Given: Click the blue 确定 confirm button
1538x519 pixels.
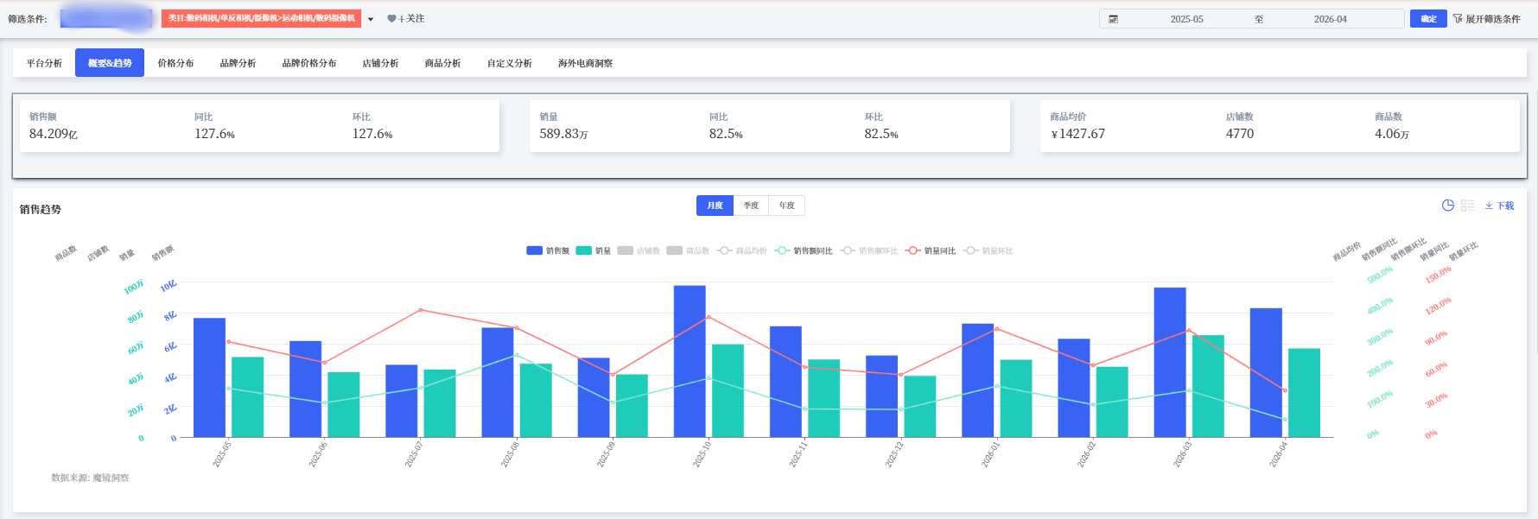Looking at the screenshot, I should click(1428, 19).
